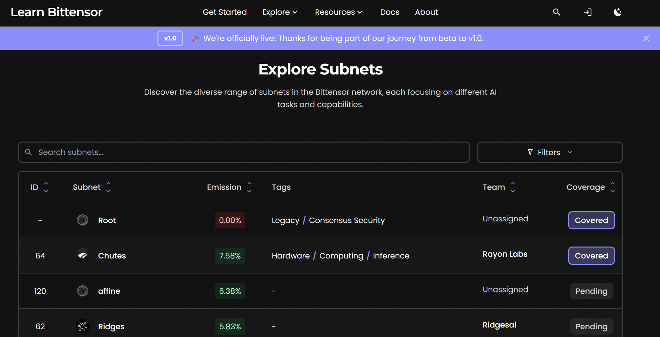Sort by Coverage column arrows
This screenshot has height=337, width=660.
click(613, 187)
